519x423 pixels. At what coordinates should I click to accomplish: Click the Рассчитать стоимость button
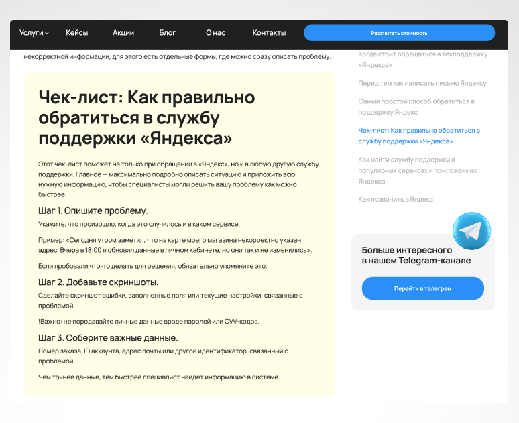(x=399, y=33)
